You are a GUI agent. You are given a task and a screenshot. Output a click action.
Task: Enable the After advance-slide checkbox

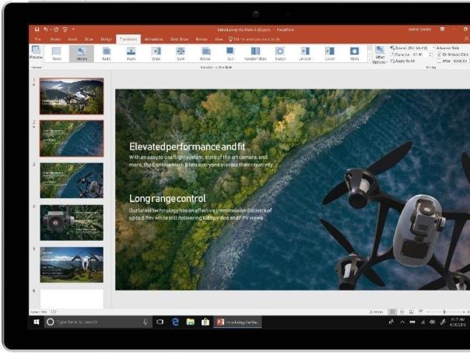click(439, 60)
